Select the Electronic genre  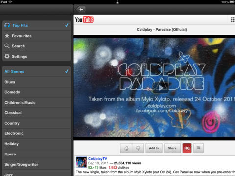pos(37,133)
